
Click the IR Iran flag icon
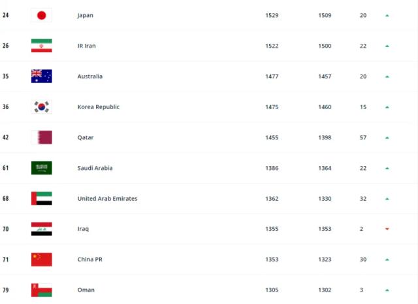coord(41,46)
